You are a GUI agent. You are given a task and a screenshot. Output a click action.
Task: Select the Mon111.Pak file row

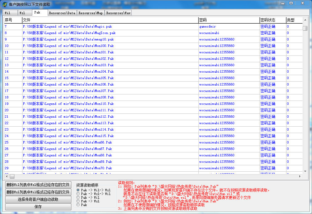pyautogui.click(x=153, y=110)
